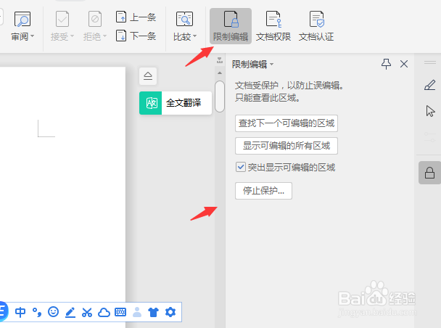Click the vertical scrollbar thumb
This screenshot has width=441, height=328.
coord(220,97)
